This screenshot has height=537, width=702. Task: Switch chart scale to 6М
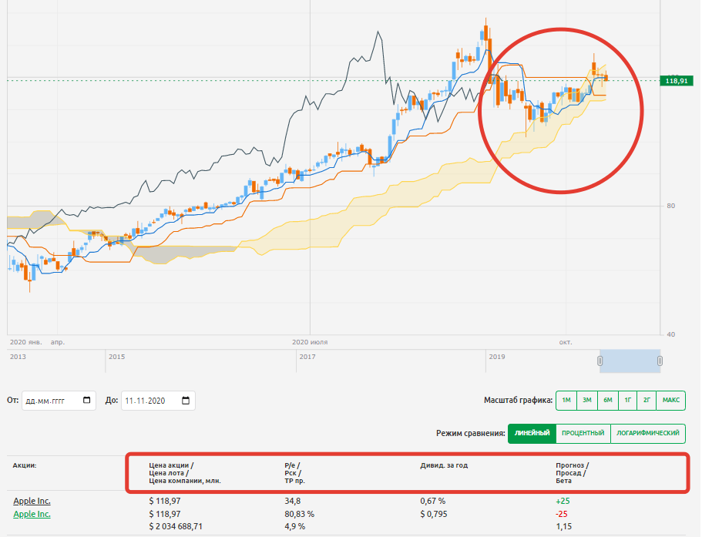608,400
